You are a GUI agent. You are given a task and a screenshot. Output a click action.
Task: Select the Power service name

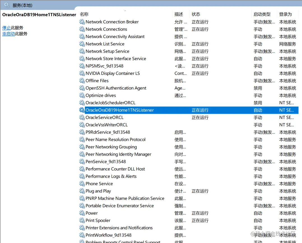click(x=92, y=213)
